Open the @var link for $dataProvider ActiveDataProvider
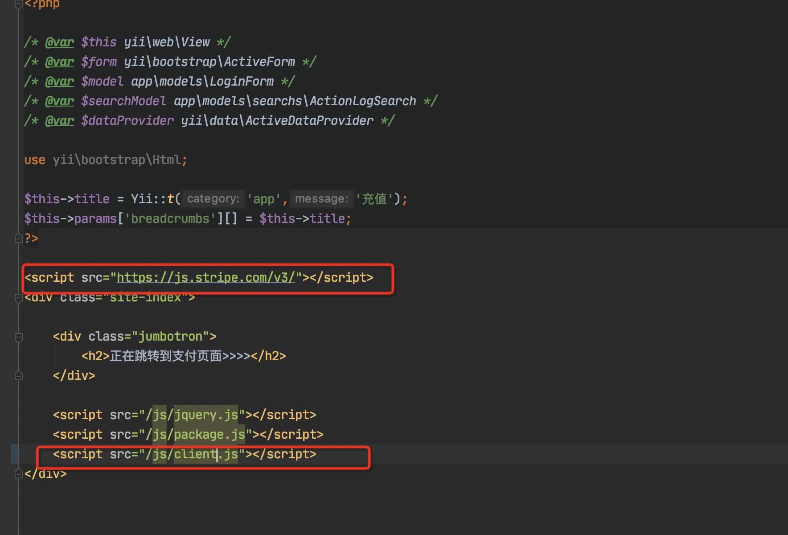This screenshot has height=535, width=788. [59, 120]
